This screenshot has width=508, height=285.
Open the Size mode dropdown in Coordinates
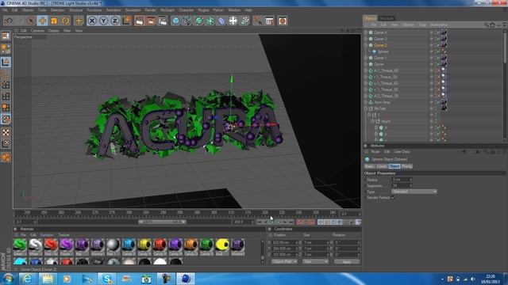315,261
